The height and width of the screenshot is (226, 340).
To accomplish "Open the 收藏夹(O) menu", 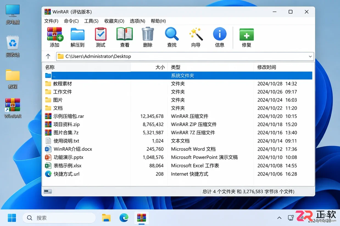I will click(x=114, y=21).
